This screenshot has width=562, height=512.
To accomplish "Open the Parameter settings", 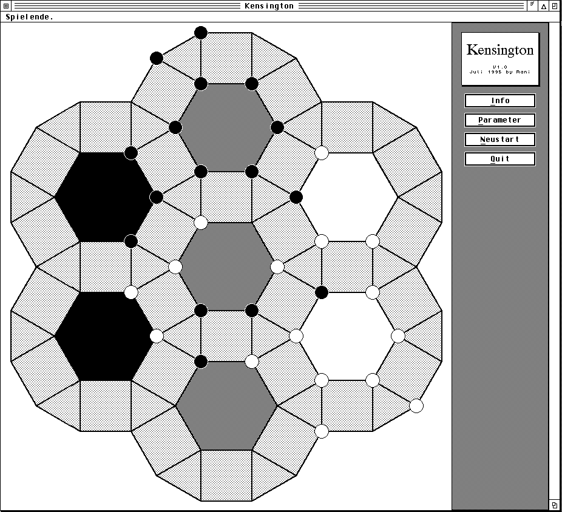I will (500, 120).
